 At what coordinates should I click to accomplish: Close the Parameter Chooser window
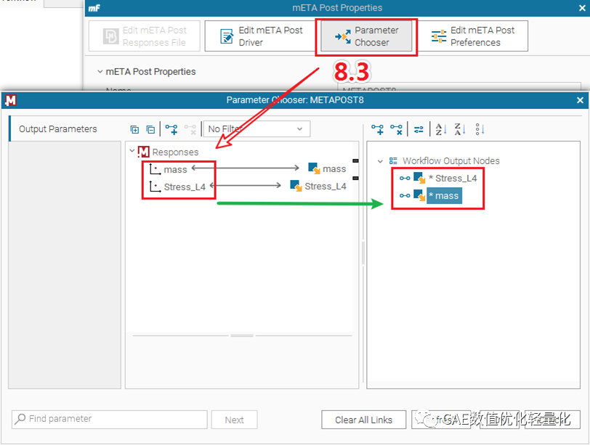pos(580,100)
